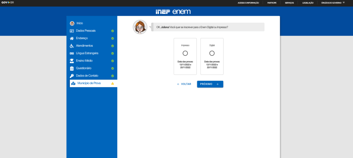
Task: Click the Endereço house icon
Action: click(72, 38)
